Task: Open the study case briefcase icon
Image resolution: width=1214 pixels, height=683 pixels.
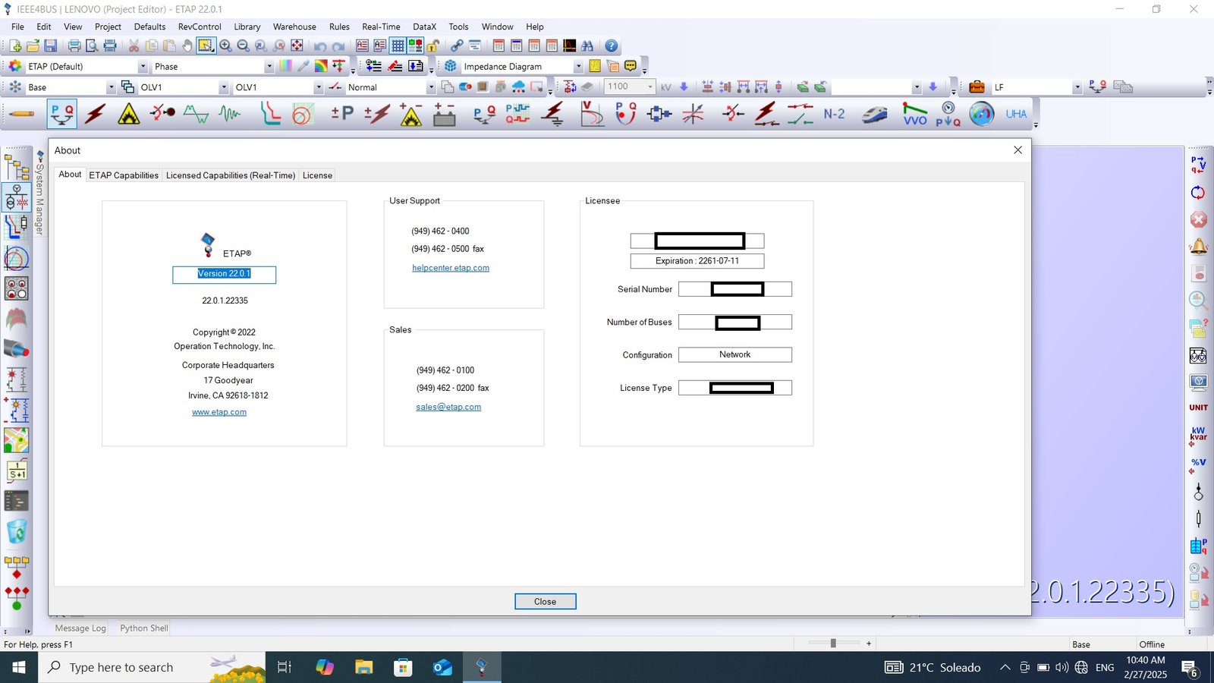Action: point(977,87)
